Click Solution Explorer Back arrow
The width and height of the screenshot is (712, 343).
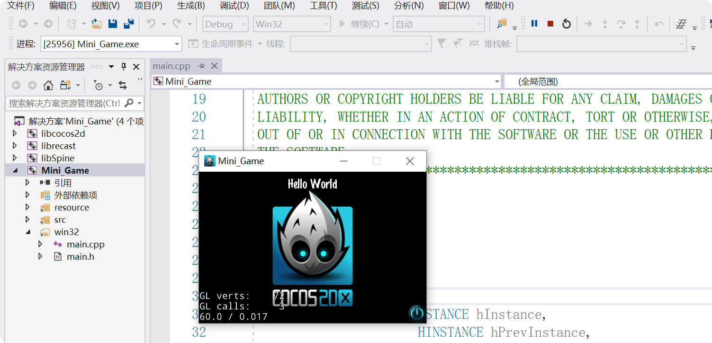point(16,85)
